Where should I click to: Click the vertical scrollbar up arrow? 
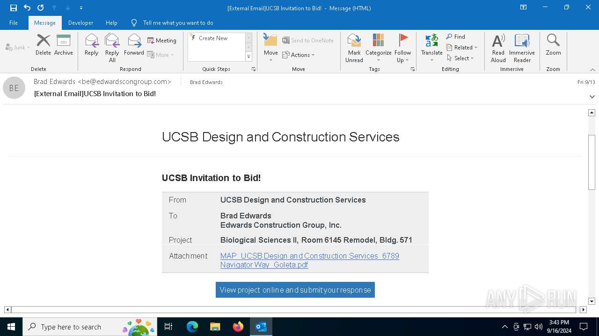coord(592,112)
